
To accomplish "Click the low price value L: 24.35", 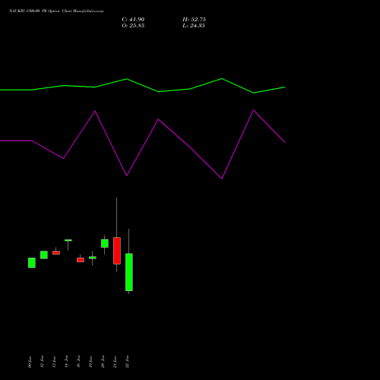I will point(194,26).
